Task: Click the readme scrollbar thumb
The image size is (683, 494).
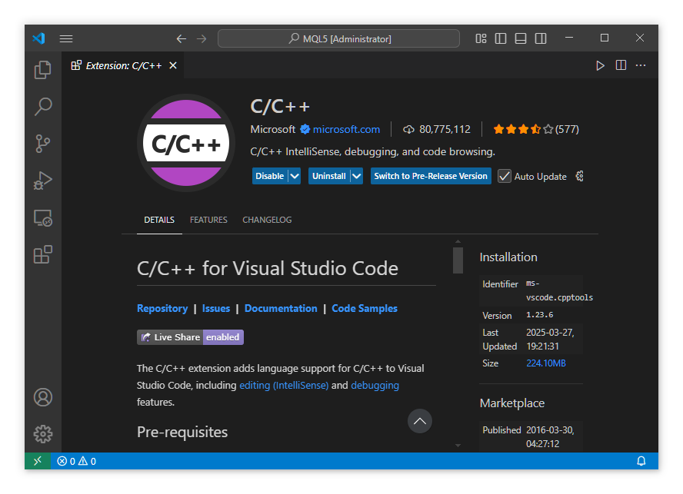Action: 458,260
